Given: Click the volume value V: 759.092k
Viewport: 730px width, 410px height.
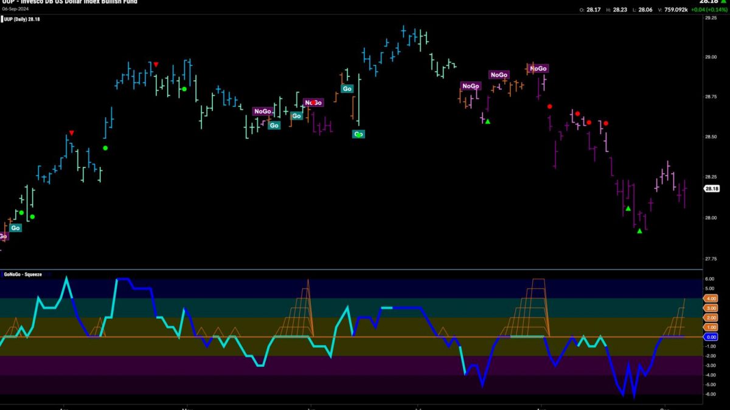Looking at the screenshot, I should (x=672, y=9).
